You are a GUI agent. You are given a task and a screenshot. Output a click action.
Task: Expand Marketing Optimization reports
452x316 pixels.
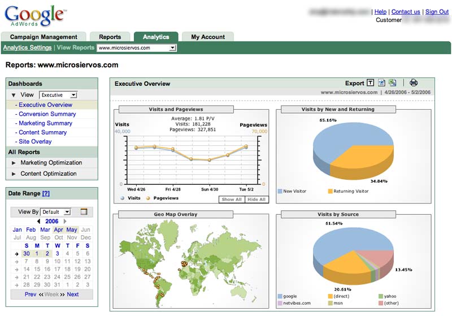(14, 163)
